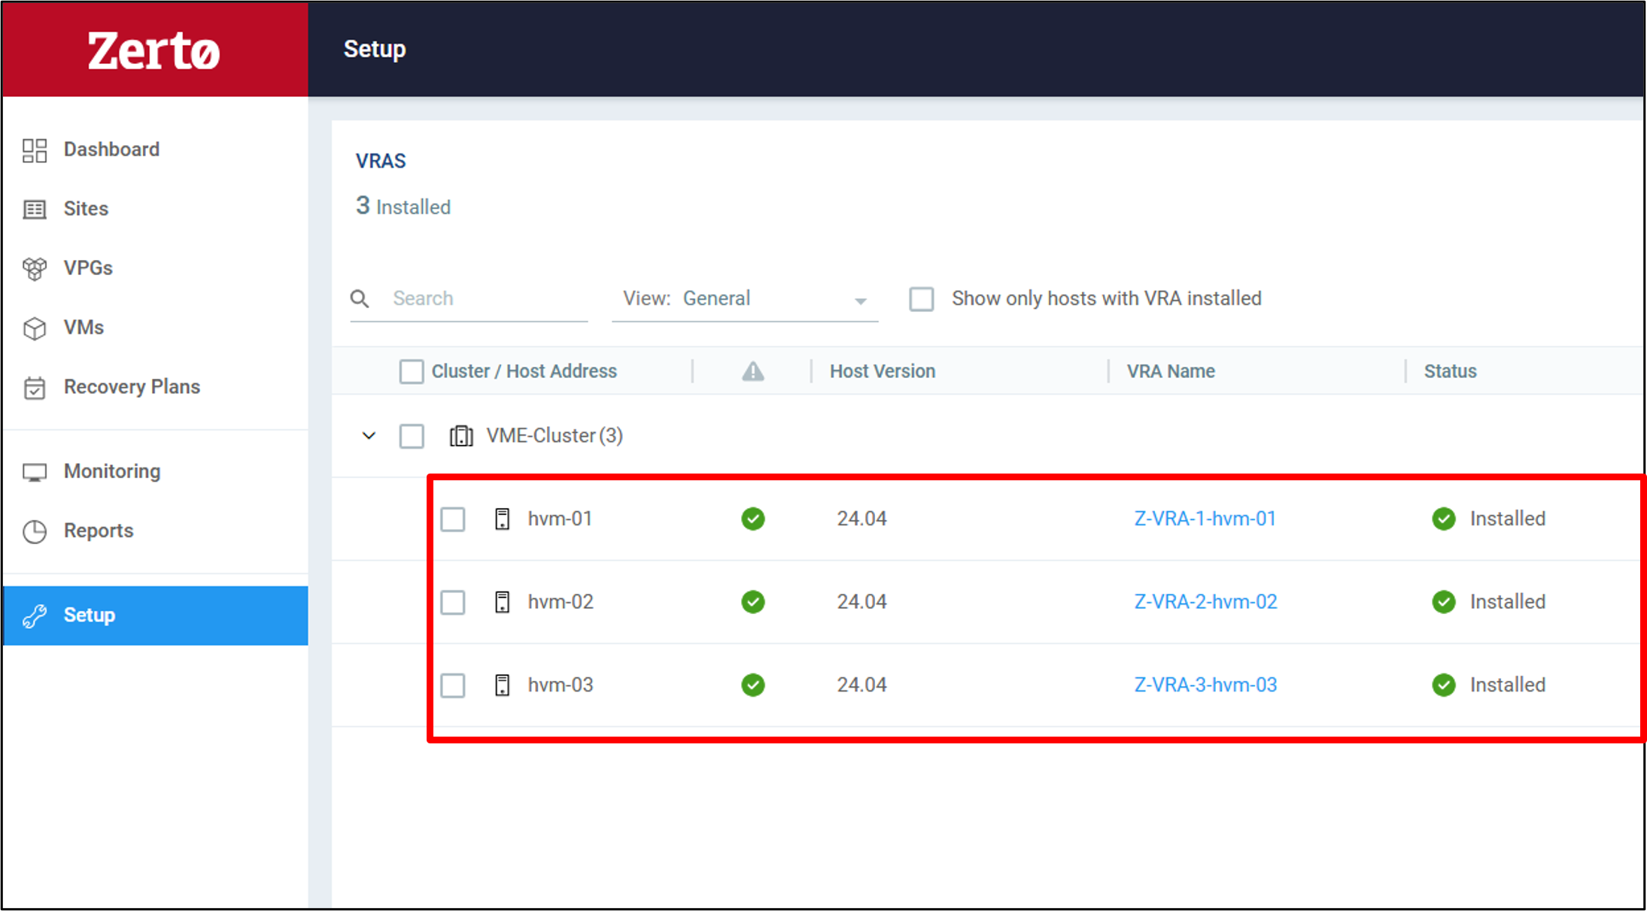Viewport: 1647px width, 911px height.
Task: Open the Z-VRA-1-hvm-01 link
Action: click(1205, 519)
